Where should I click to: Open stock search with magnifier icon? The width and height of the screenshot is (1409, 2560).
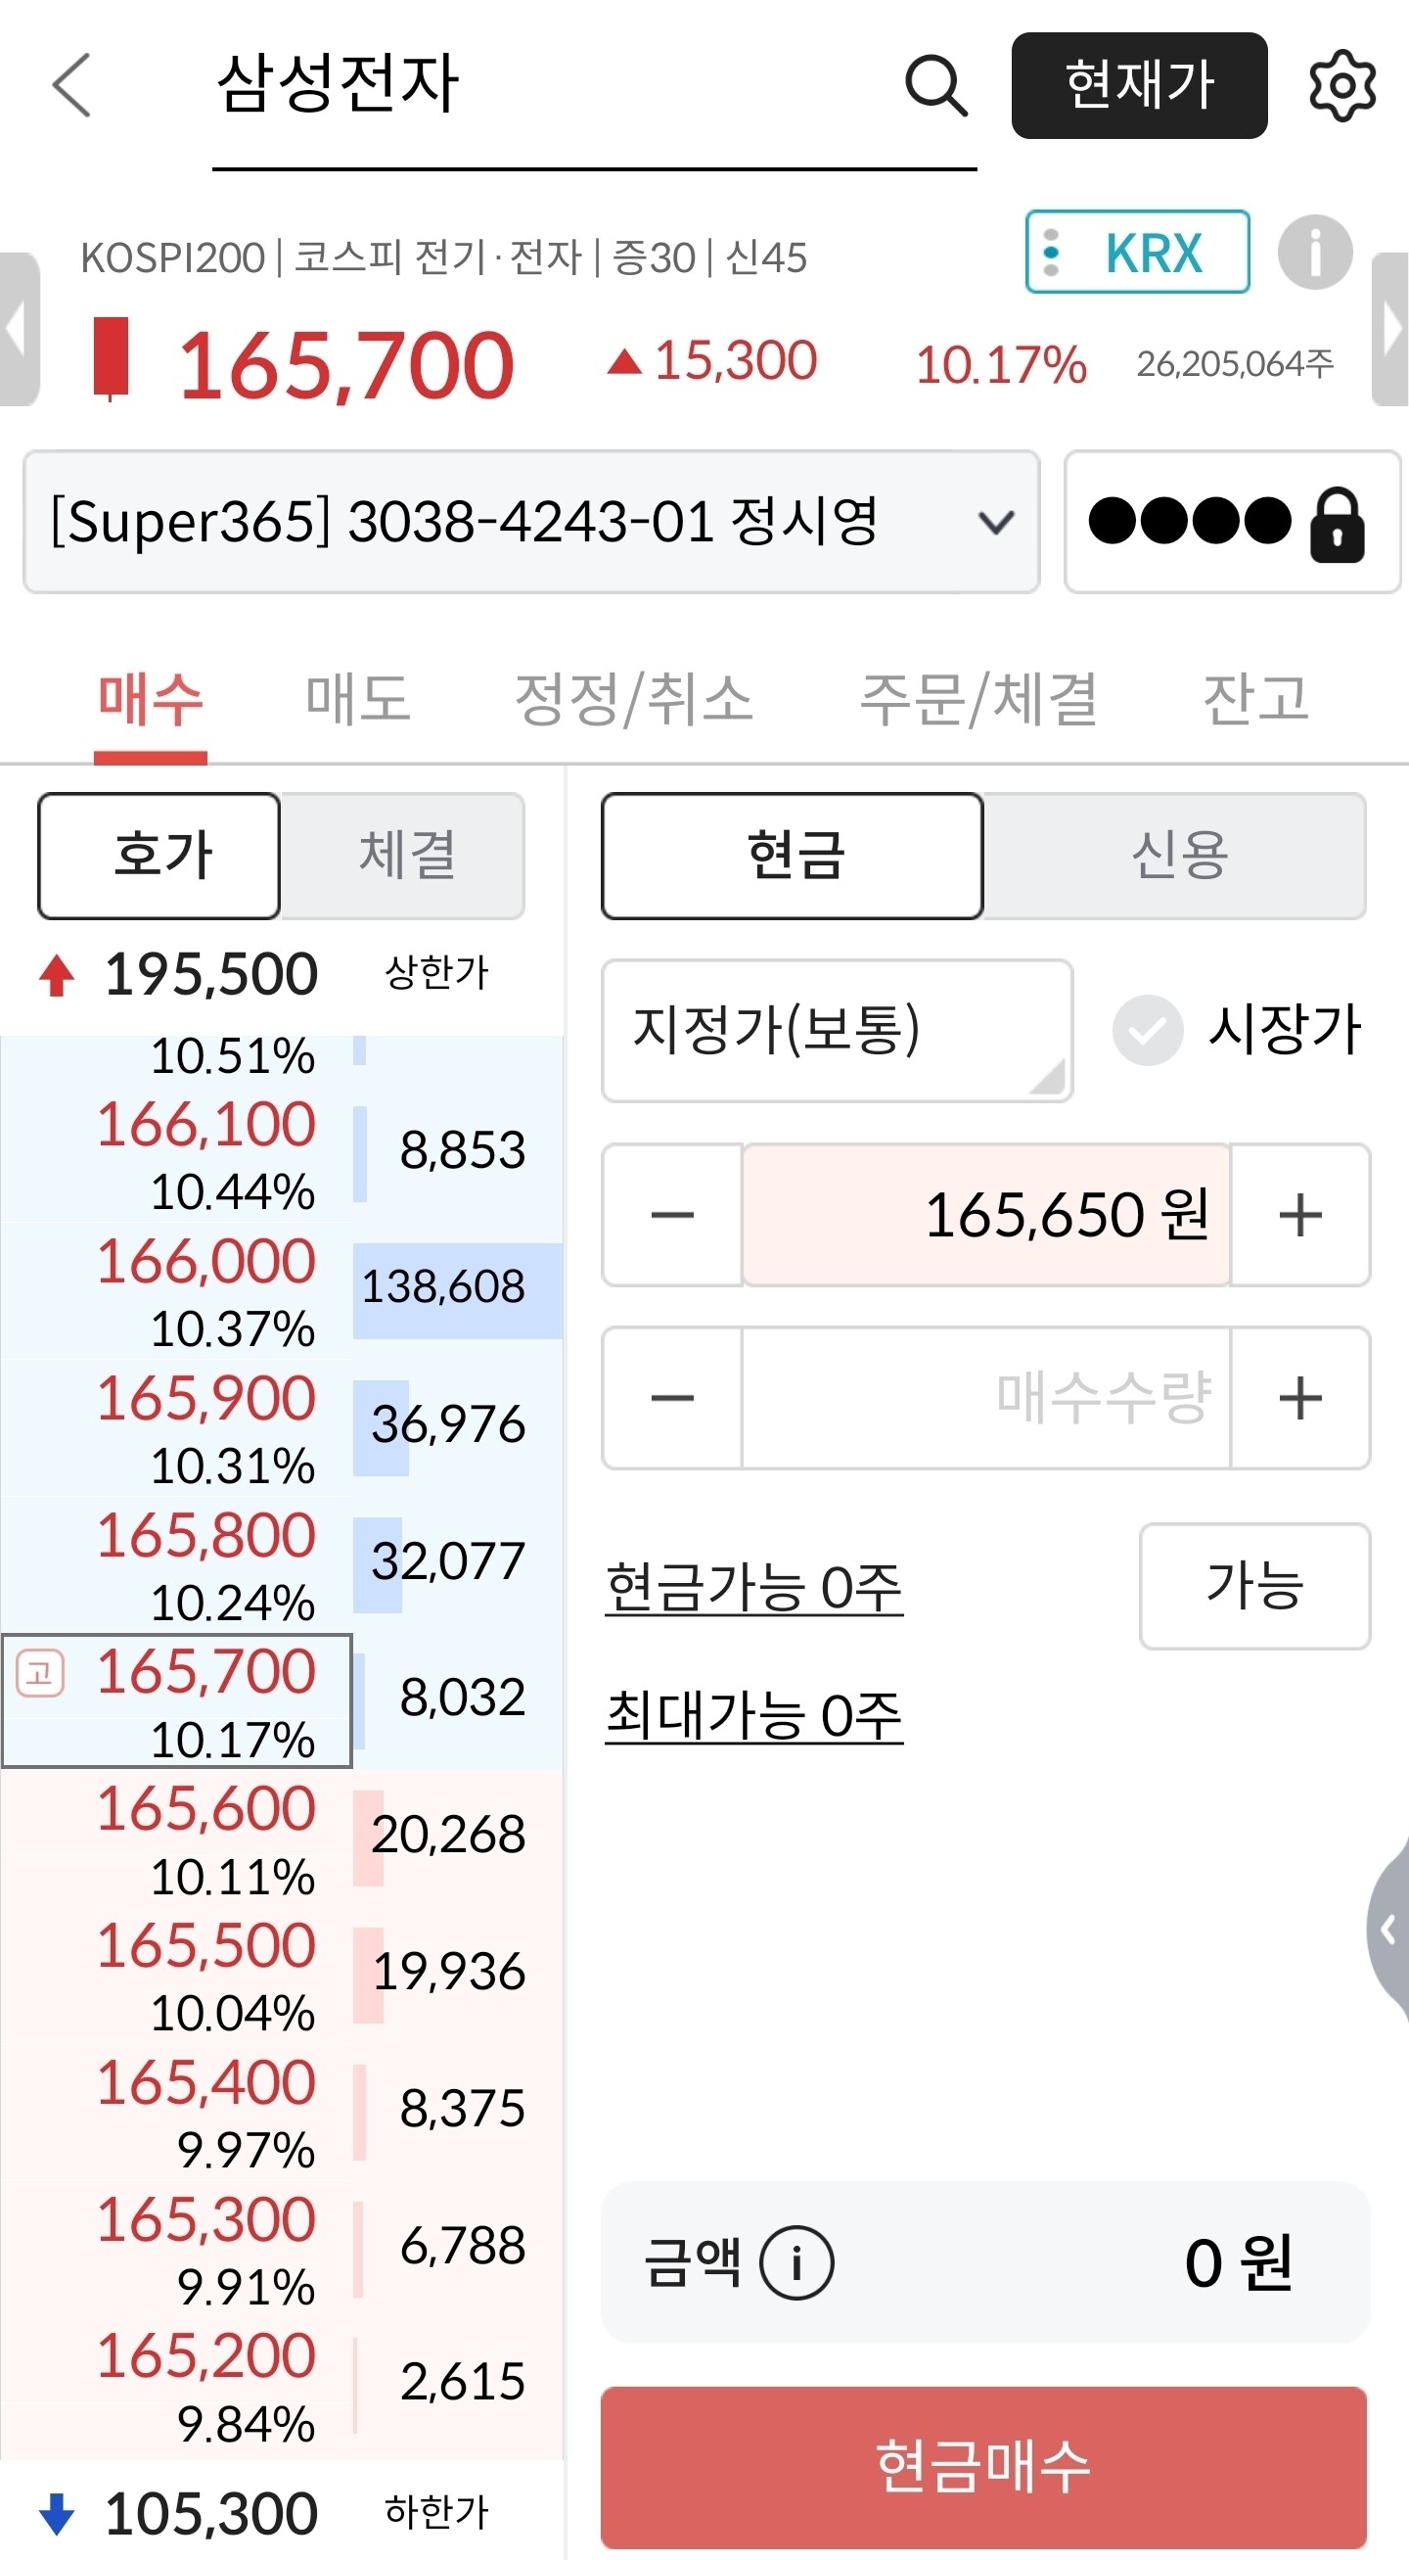[935, 86]
